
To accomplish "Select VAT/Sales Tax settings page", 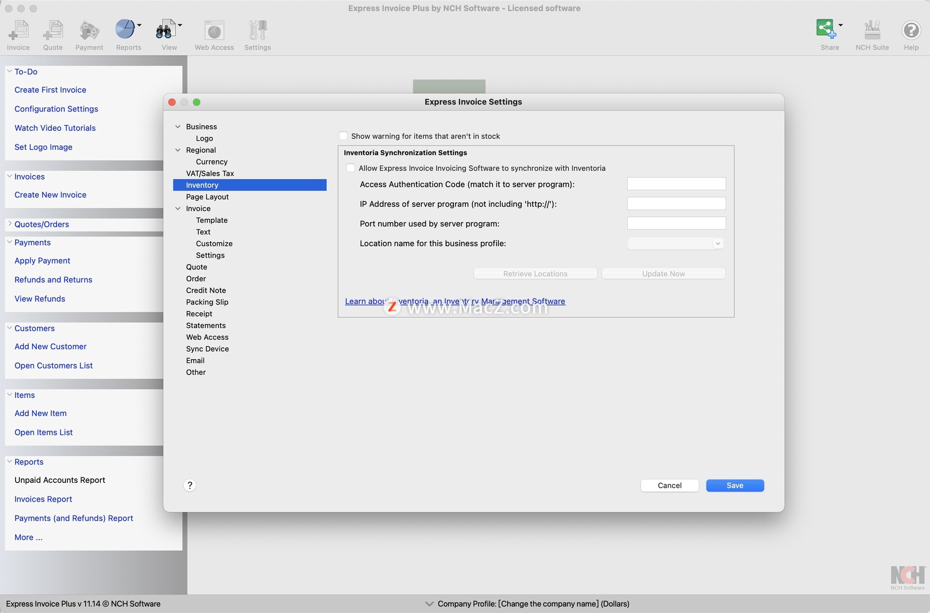I will click(x=210, y=173).
